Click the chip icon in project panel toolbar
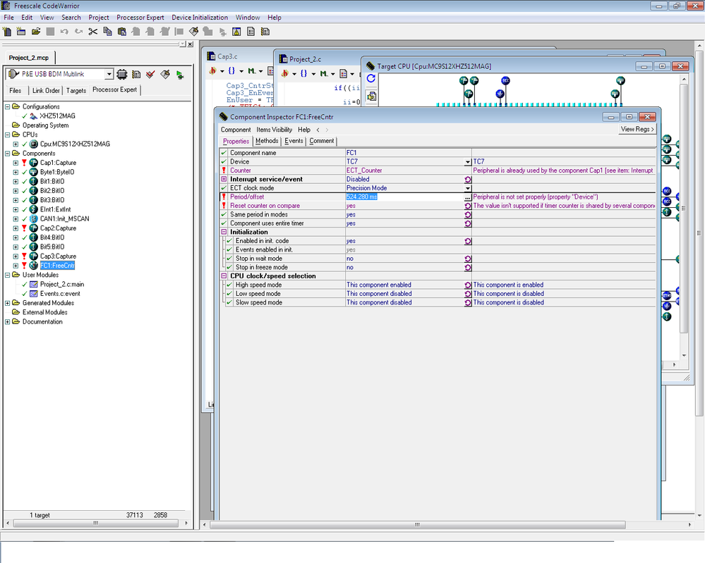This screenshot has width=705, height=563. 122,74
